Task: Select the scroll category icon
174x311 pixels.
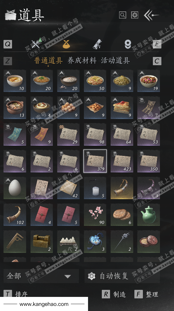Action: click(x=97, y=44)
